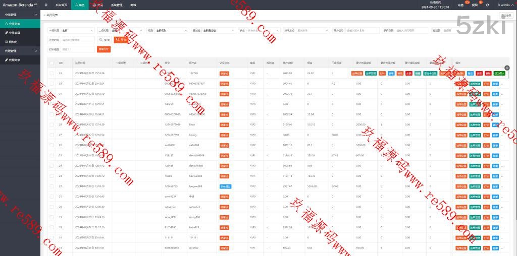
Task: Click the username cell "liming"
Action: tap(193, 135)
